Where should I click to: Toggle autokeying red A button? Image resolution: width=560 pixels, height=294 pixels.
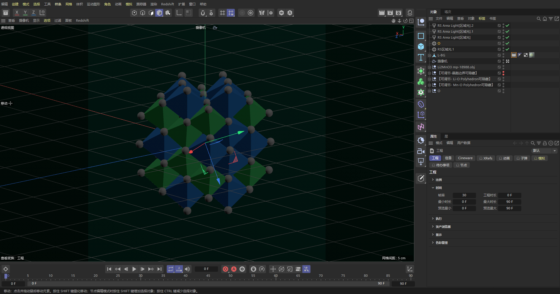pos(234,269)
